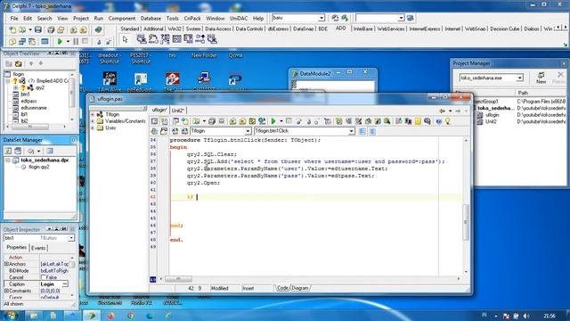Screen dimensions: 570x321
Task: Click the magnifier icon in editor toolbar
Action: (387, 121)
